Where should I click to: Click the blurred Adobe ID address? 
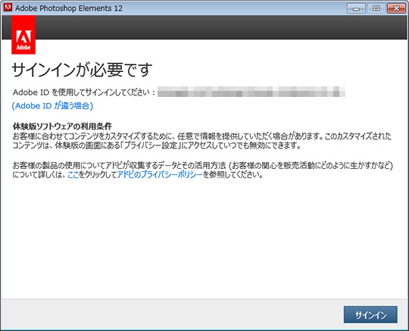pos(251,92)
